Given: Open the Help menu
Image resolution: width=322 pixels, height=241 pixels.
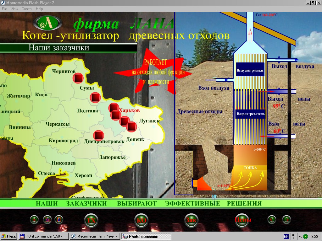Looking at the screenshot, I should [39, 9].
